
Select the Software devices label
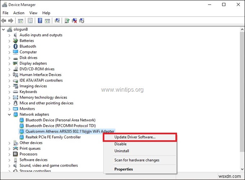33,160
